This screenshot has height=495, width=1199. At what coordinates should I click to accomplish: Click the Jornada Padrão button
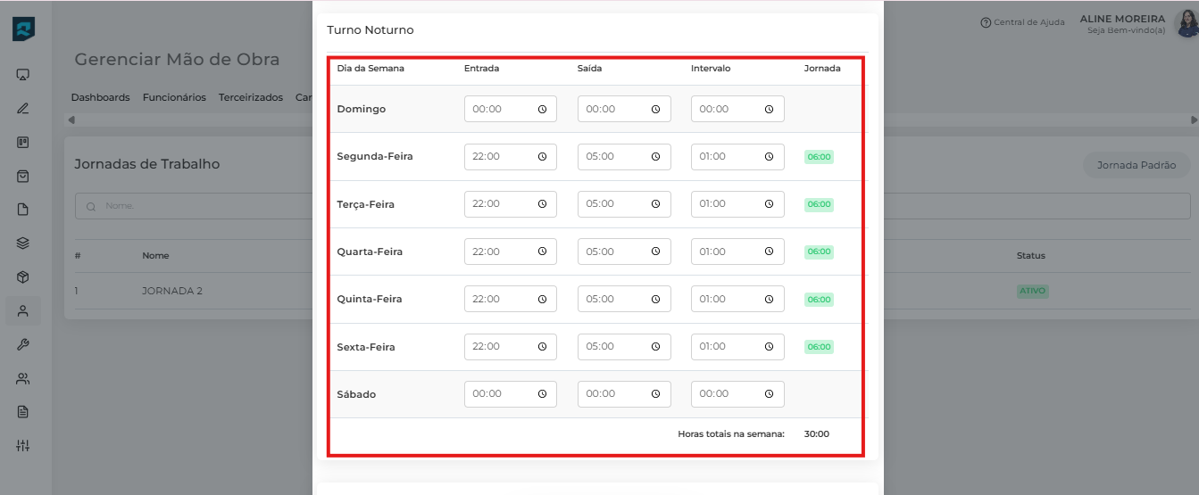tap(1136, 165)
